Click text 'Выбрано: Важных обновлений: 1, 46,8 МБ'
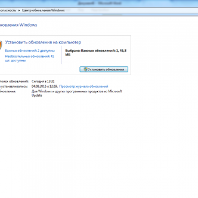This screenshot has height=198, width=198. pos(96,53)
